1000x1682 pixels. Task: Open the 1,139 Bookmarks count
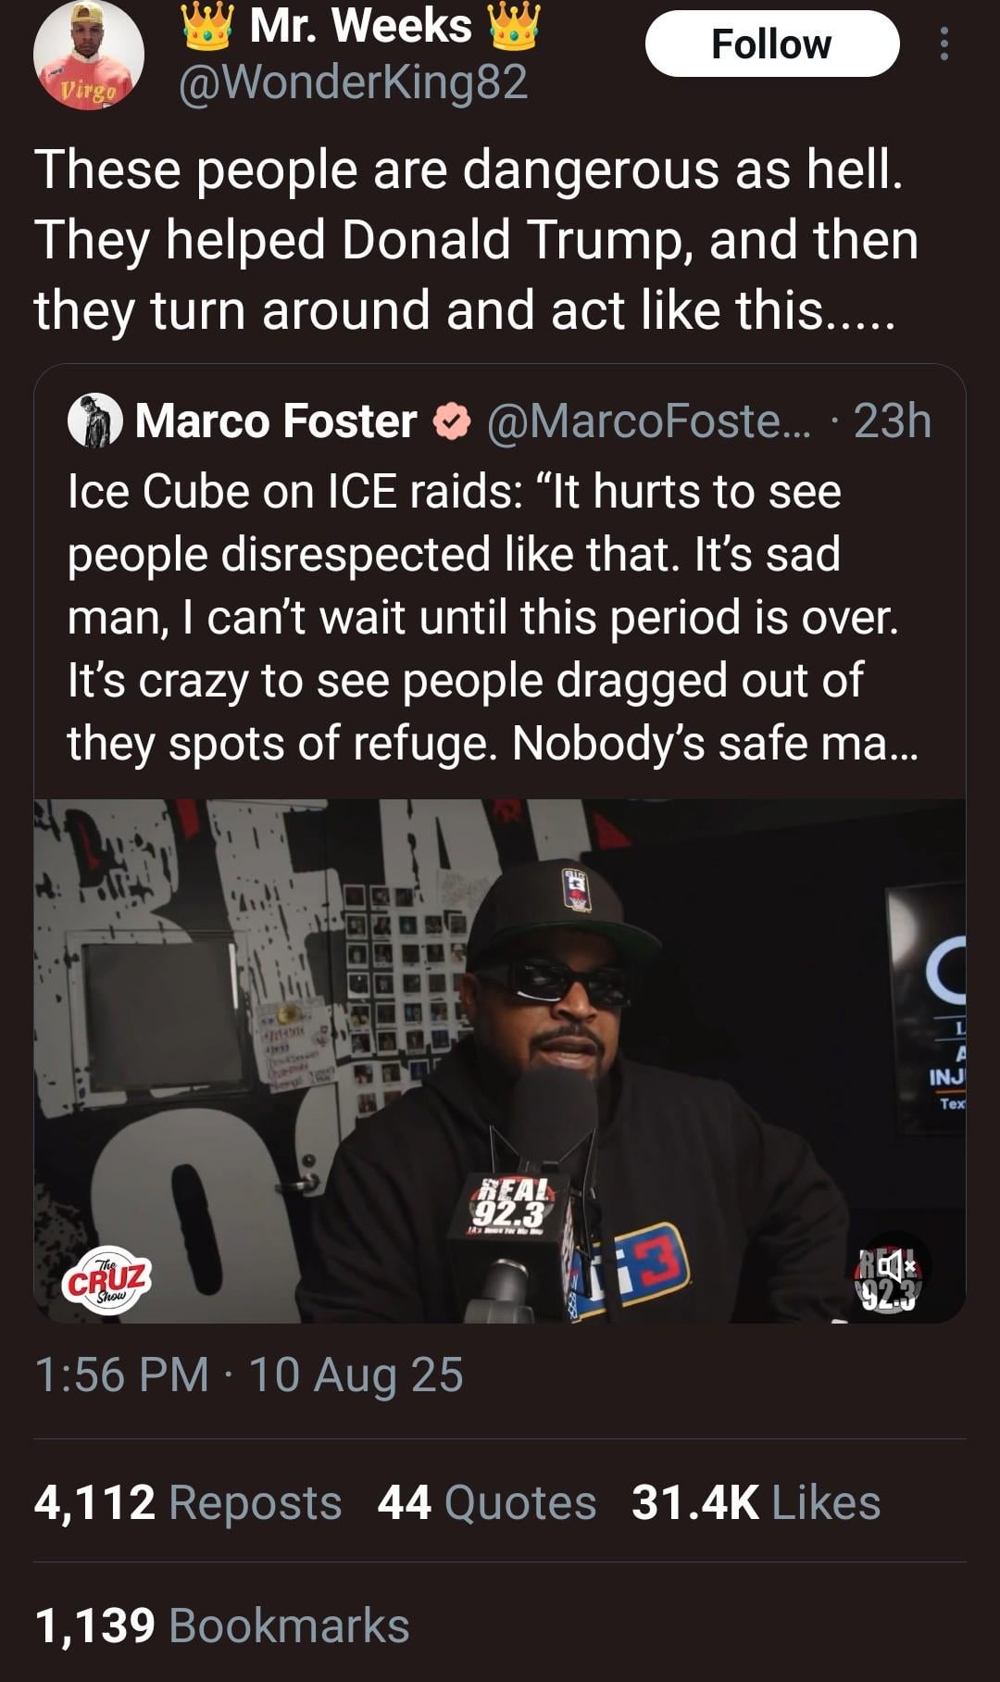[222, 1626]
